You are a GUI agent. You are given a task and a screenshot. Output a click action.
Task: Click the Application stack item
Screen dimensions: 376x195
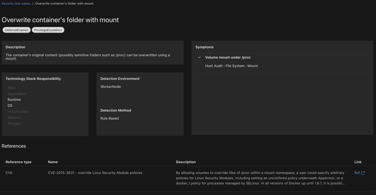tap(16, 94)
